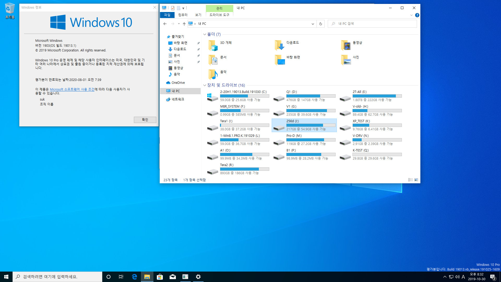
Task: Open the Customize Quick Access Toolbar dropdown
Action: click(183, 8)
